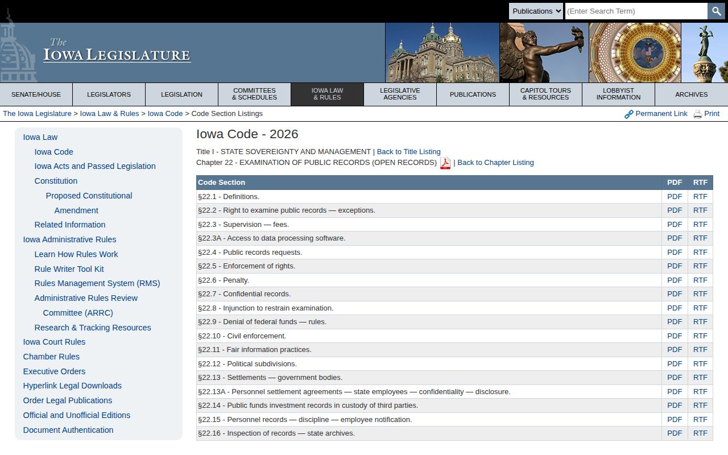The image size is (728, 455).
Task: Open the Chapter 22 PDF icon
Action: 445,163
